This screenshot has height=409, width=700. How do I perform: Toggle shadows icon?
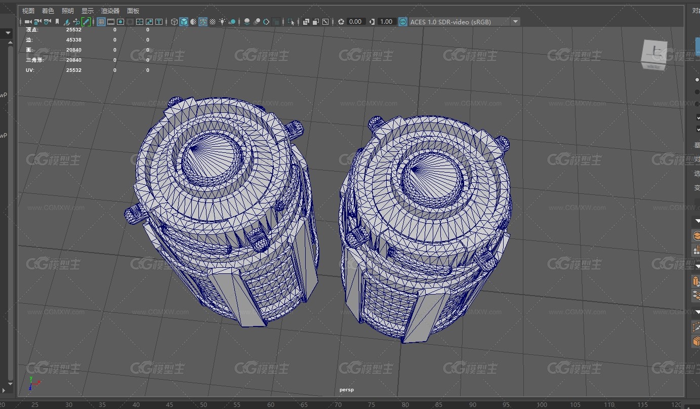pyautogui.click(x=232, y=22)
